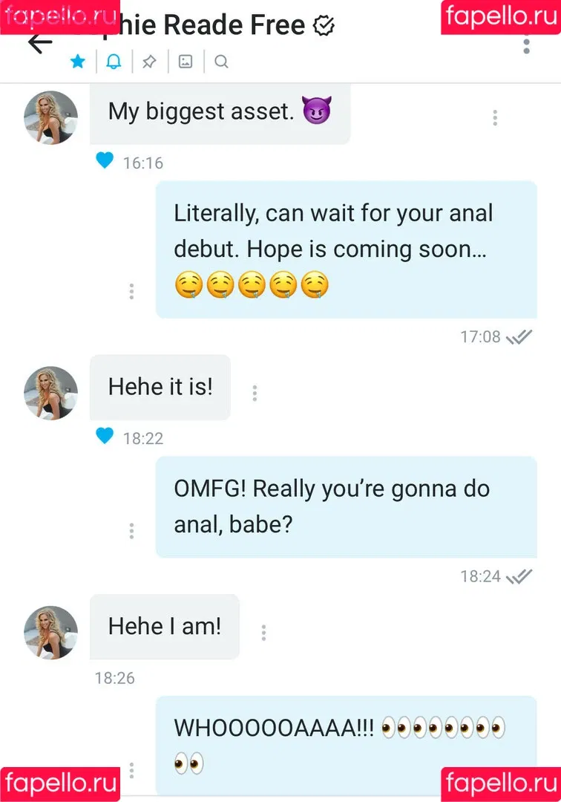Click the verified badge in the header

point(324,27)
